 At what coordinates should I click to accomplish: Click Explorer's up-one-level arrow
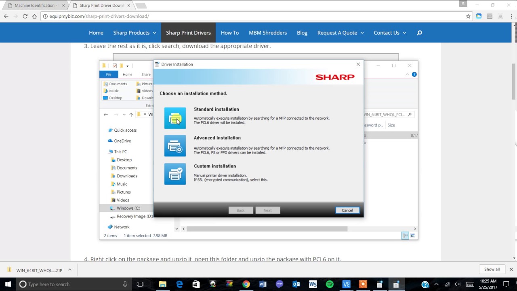pos(131,115)
